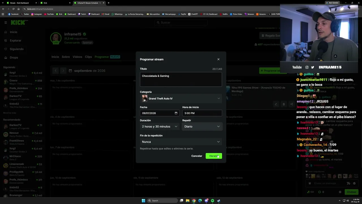Open Steam from the taskbar
Viewport: 362px width, 204px height.
[219, 201]
